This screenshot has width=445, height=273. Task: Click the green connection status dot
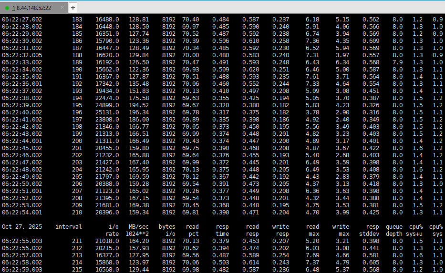pyautogui.click(x=7, y=8)
